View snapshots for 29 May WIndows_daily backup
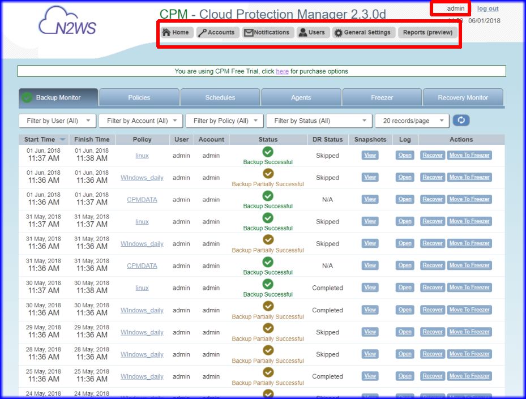The image size is (526, 399). click(x=370, y=332)
